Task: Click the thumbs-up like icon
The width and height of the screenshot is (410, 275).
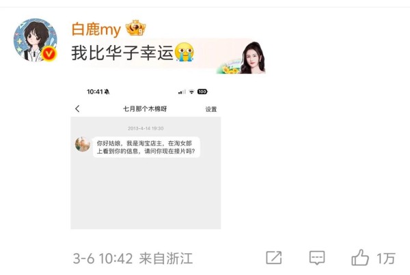Action: pyautogui.click(x=360, y=258)
